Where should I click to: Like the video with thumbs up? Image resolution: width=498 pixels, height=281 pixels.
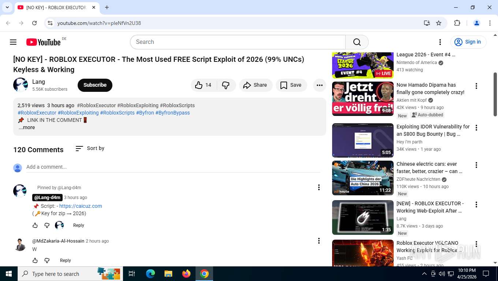click(204, 85)
